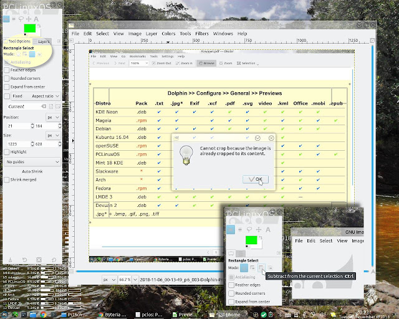The height and width of the screenshot is (319, 399).
Task: Save tool preset icon at toolbox bottom
Action: (10, 260)
